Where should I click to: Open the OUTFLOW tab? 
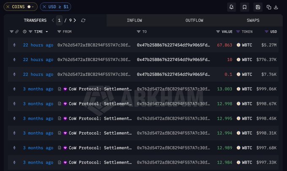click(194, 20)
